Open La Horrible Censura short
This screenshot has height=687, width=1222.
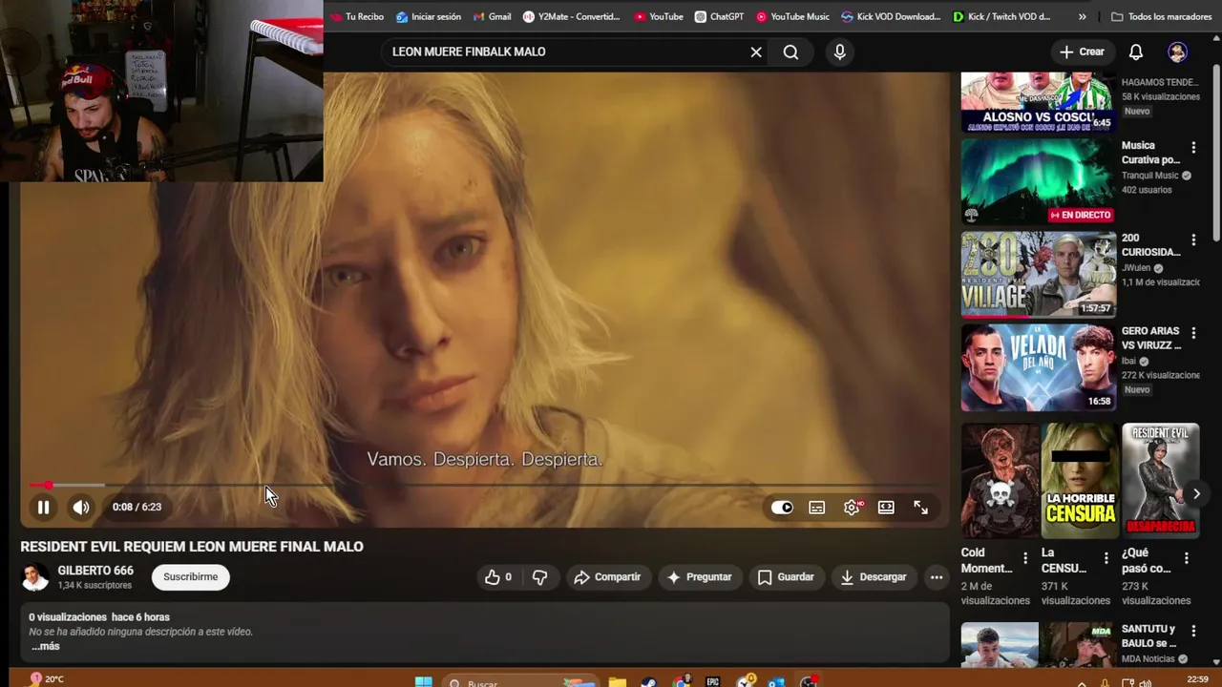point(1079,481)
